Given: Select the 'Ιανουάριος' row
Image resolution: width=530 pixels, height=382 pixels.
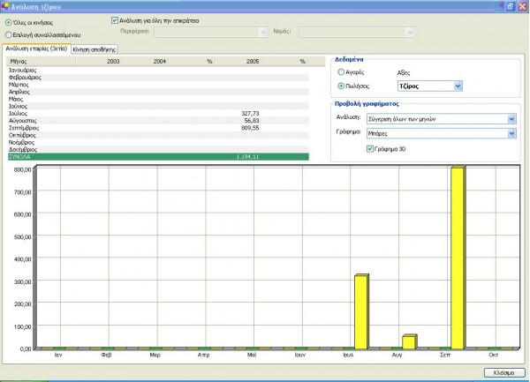Looking at the screenshot, I should (158, 71).
